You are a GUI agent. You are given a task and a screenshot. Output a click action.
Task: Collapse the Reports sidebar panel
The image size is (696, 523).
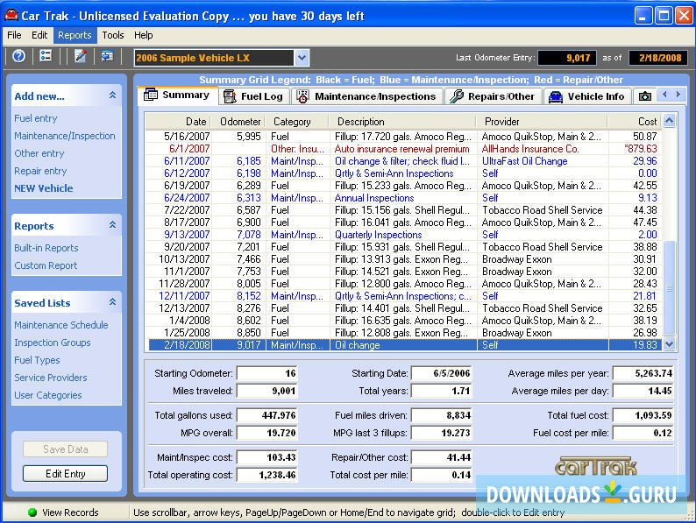(x=112, y=225)
